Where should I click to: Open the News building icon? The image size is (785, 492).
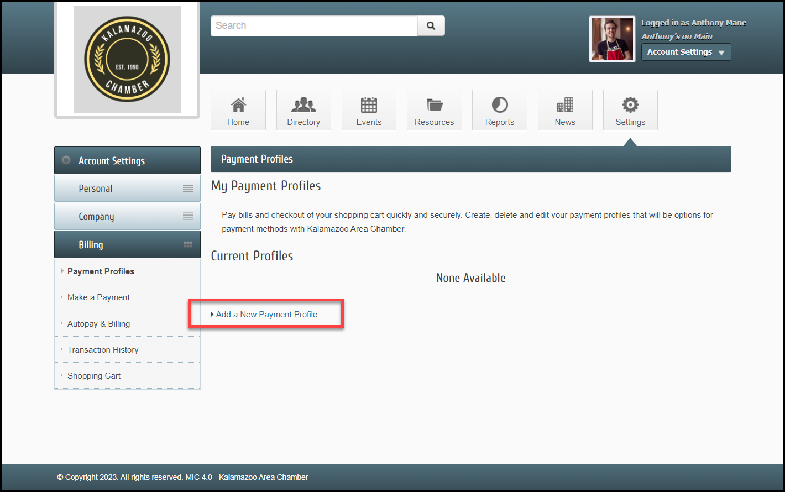tap(565, 104)
